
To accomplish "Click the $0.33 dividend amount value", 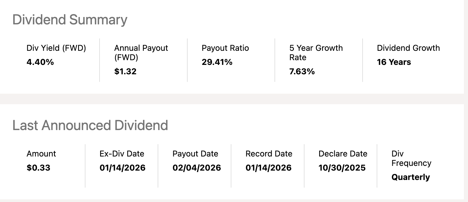I will (x=38, y=168).
